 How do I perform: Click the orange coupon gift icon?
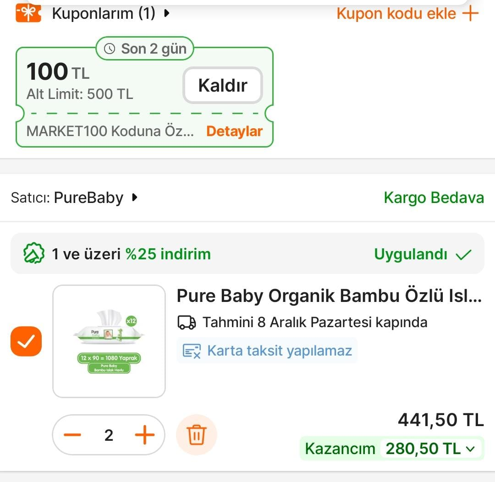[28, 13]
